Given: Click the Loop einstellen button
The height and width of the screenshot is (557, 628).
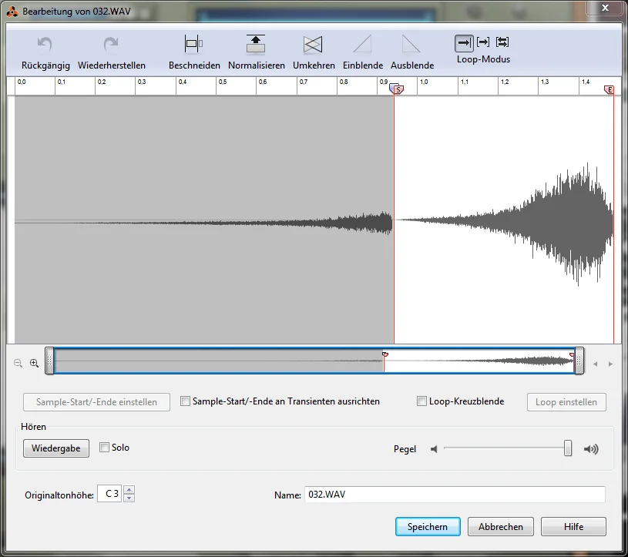Looking at the screenshot, I should click(566, 402).
